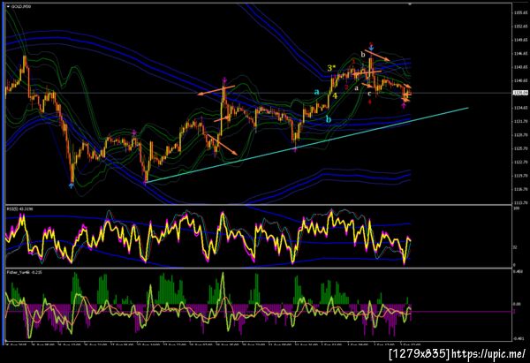The image size is (530, 363).
Task: Click the 1119.70 price scale label
Action: click(521, 176)
